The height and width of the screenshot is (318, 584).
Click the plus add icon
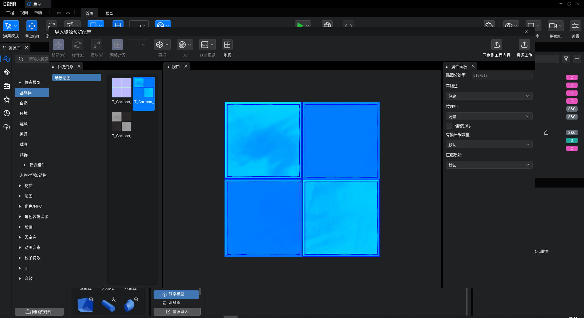point(577,59)
